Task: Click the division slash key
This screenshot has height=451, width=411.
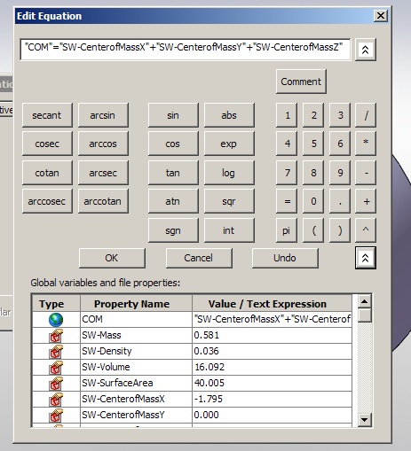Action: click(366, 115)
